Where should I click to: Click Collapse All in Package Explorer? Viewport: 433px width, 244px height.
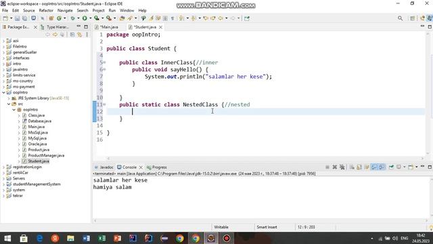coord(72,35)
